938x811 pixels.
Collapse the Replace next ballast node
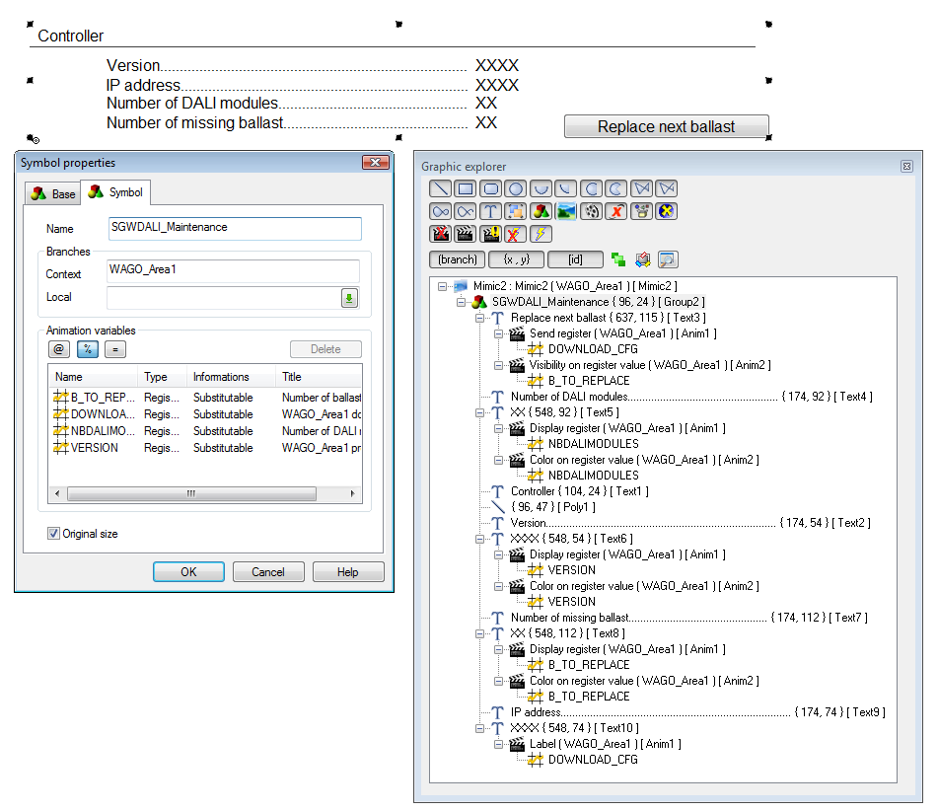coord(479,318)
